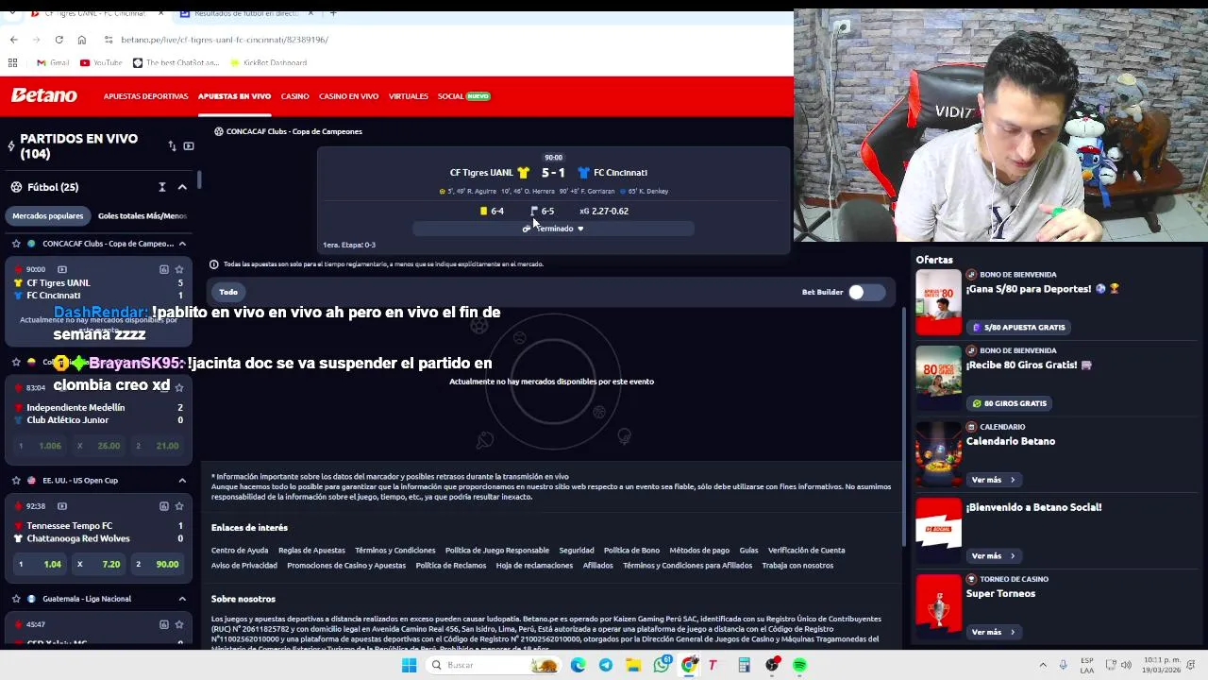Open Ver más for Calendario Betano
This screenshot has width=1208, height=680.
point(993,480)
